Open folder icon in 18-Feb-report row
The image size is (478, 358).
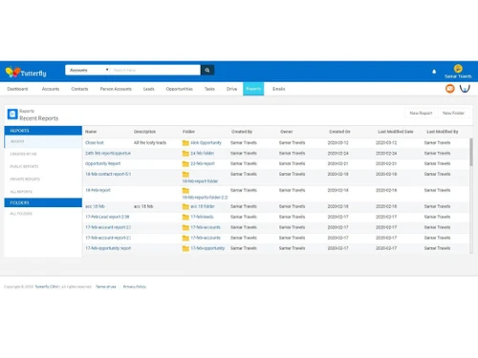(185, 191)
